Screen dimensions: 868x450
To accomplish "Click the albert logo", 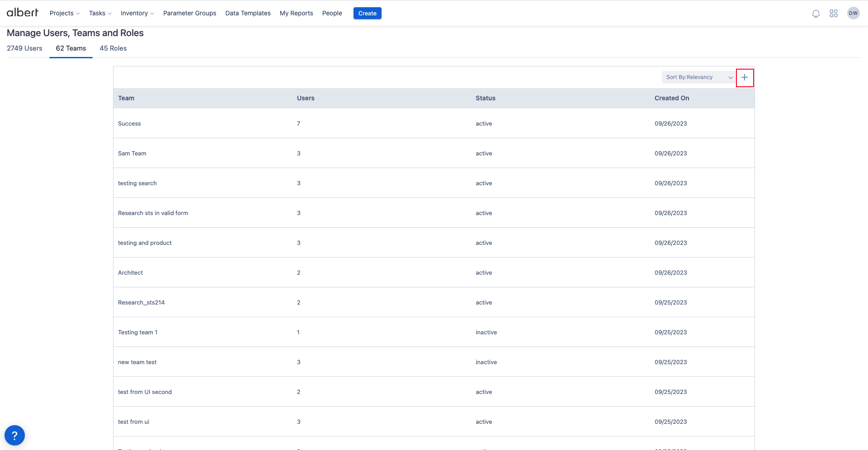I will (23, 13).
